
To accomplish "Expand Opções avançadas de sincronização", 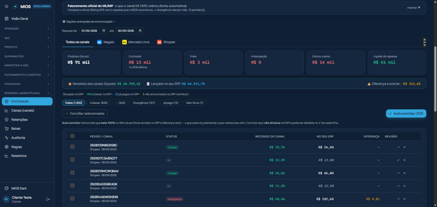I will pyautogui.click(x=89, y=22).
